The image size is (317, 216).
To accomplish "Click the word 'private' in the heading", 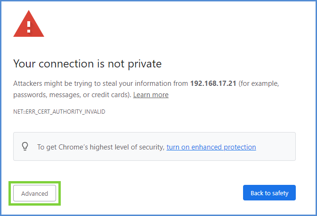I will [145, 64].
